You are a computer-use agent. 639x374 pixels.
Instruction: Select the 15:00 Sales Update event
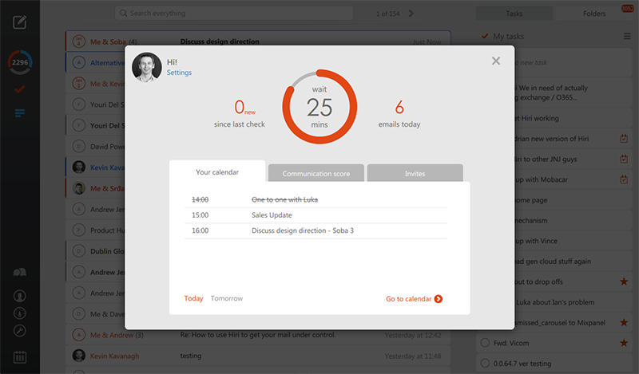point(316,215)
